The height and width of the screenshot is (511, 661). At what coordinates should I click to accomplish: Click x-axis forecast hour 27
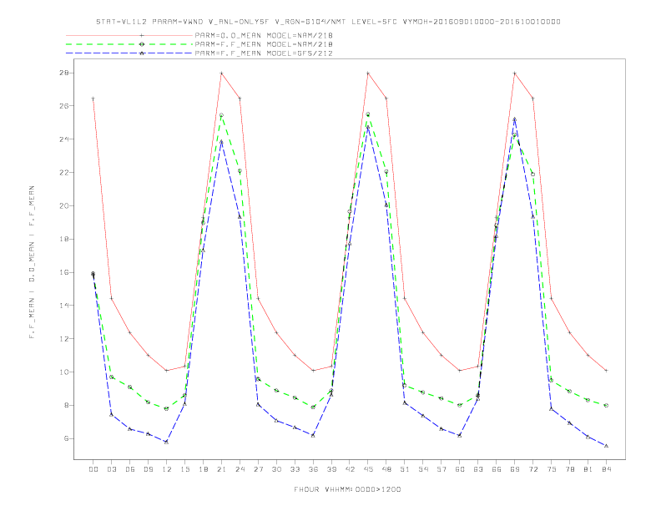click(258, 469)
